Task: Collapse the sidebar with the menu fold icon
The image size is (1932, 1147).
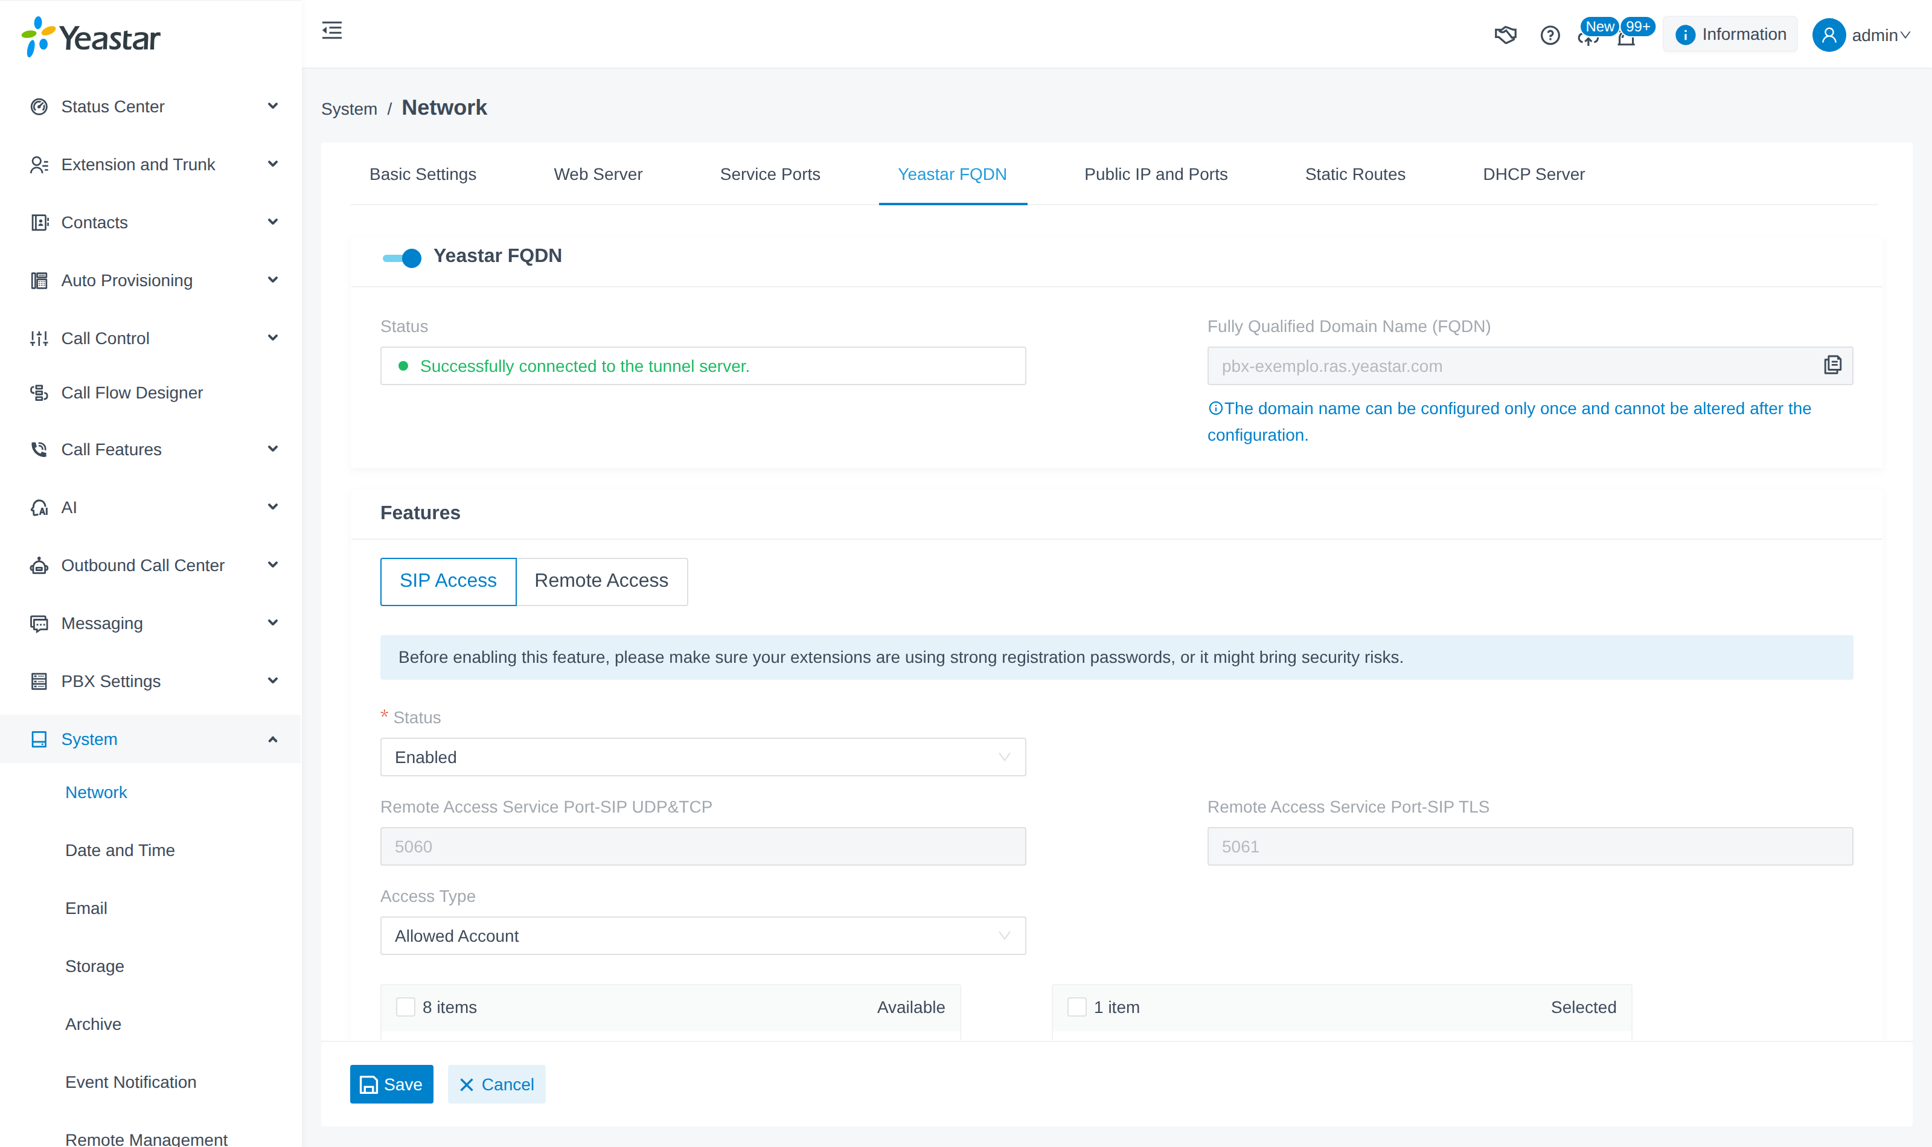Action: point(331,31)
